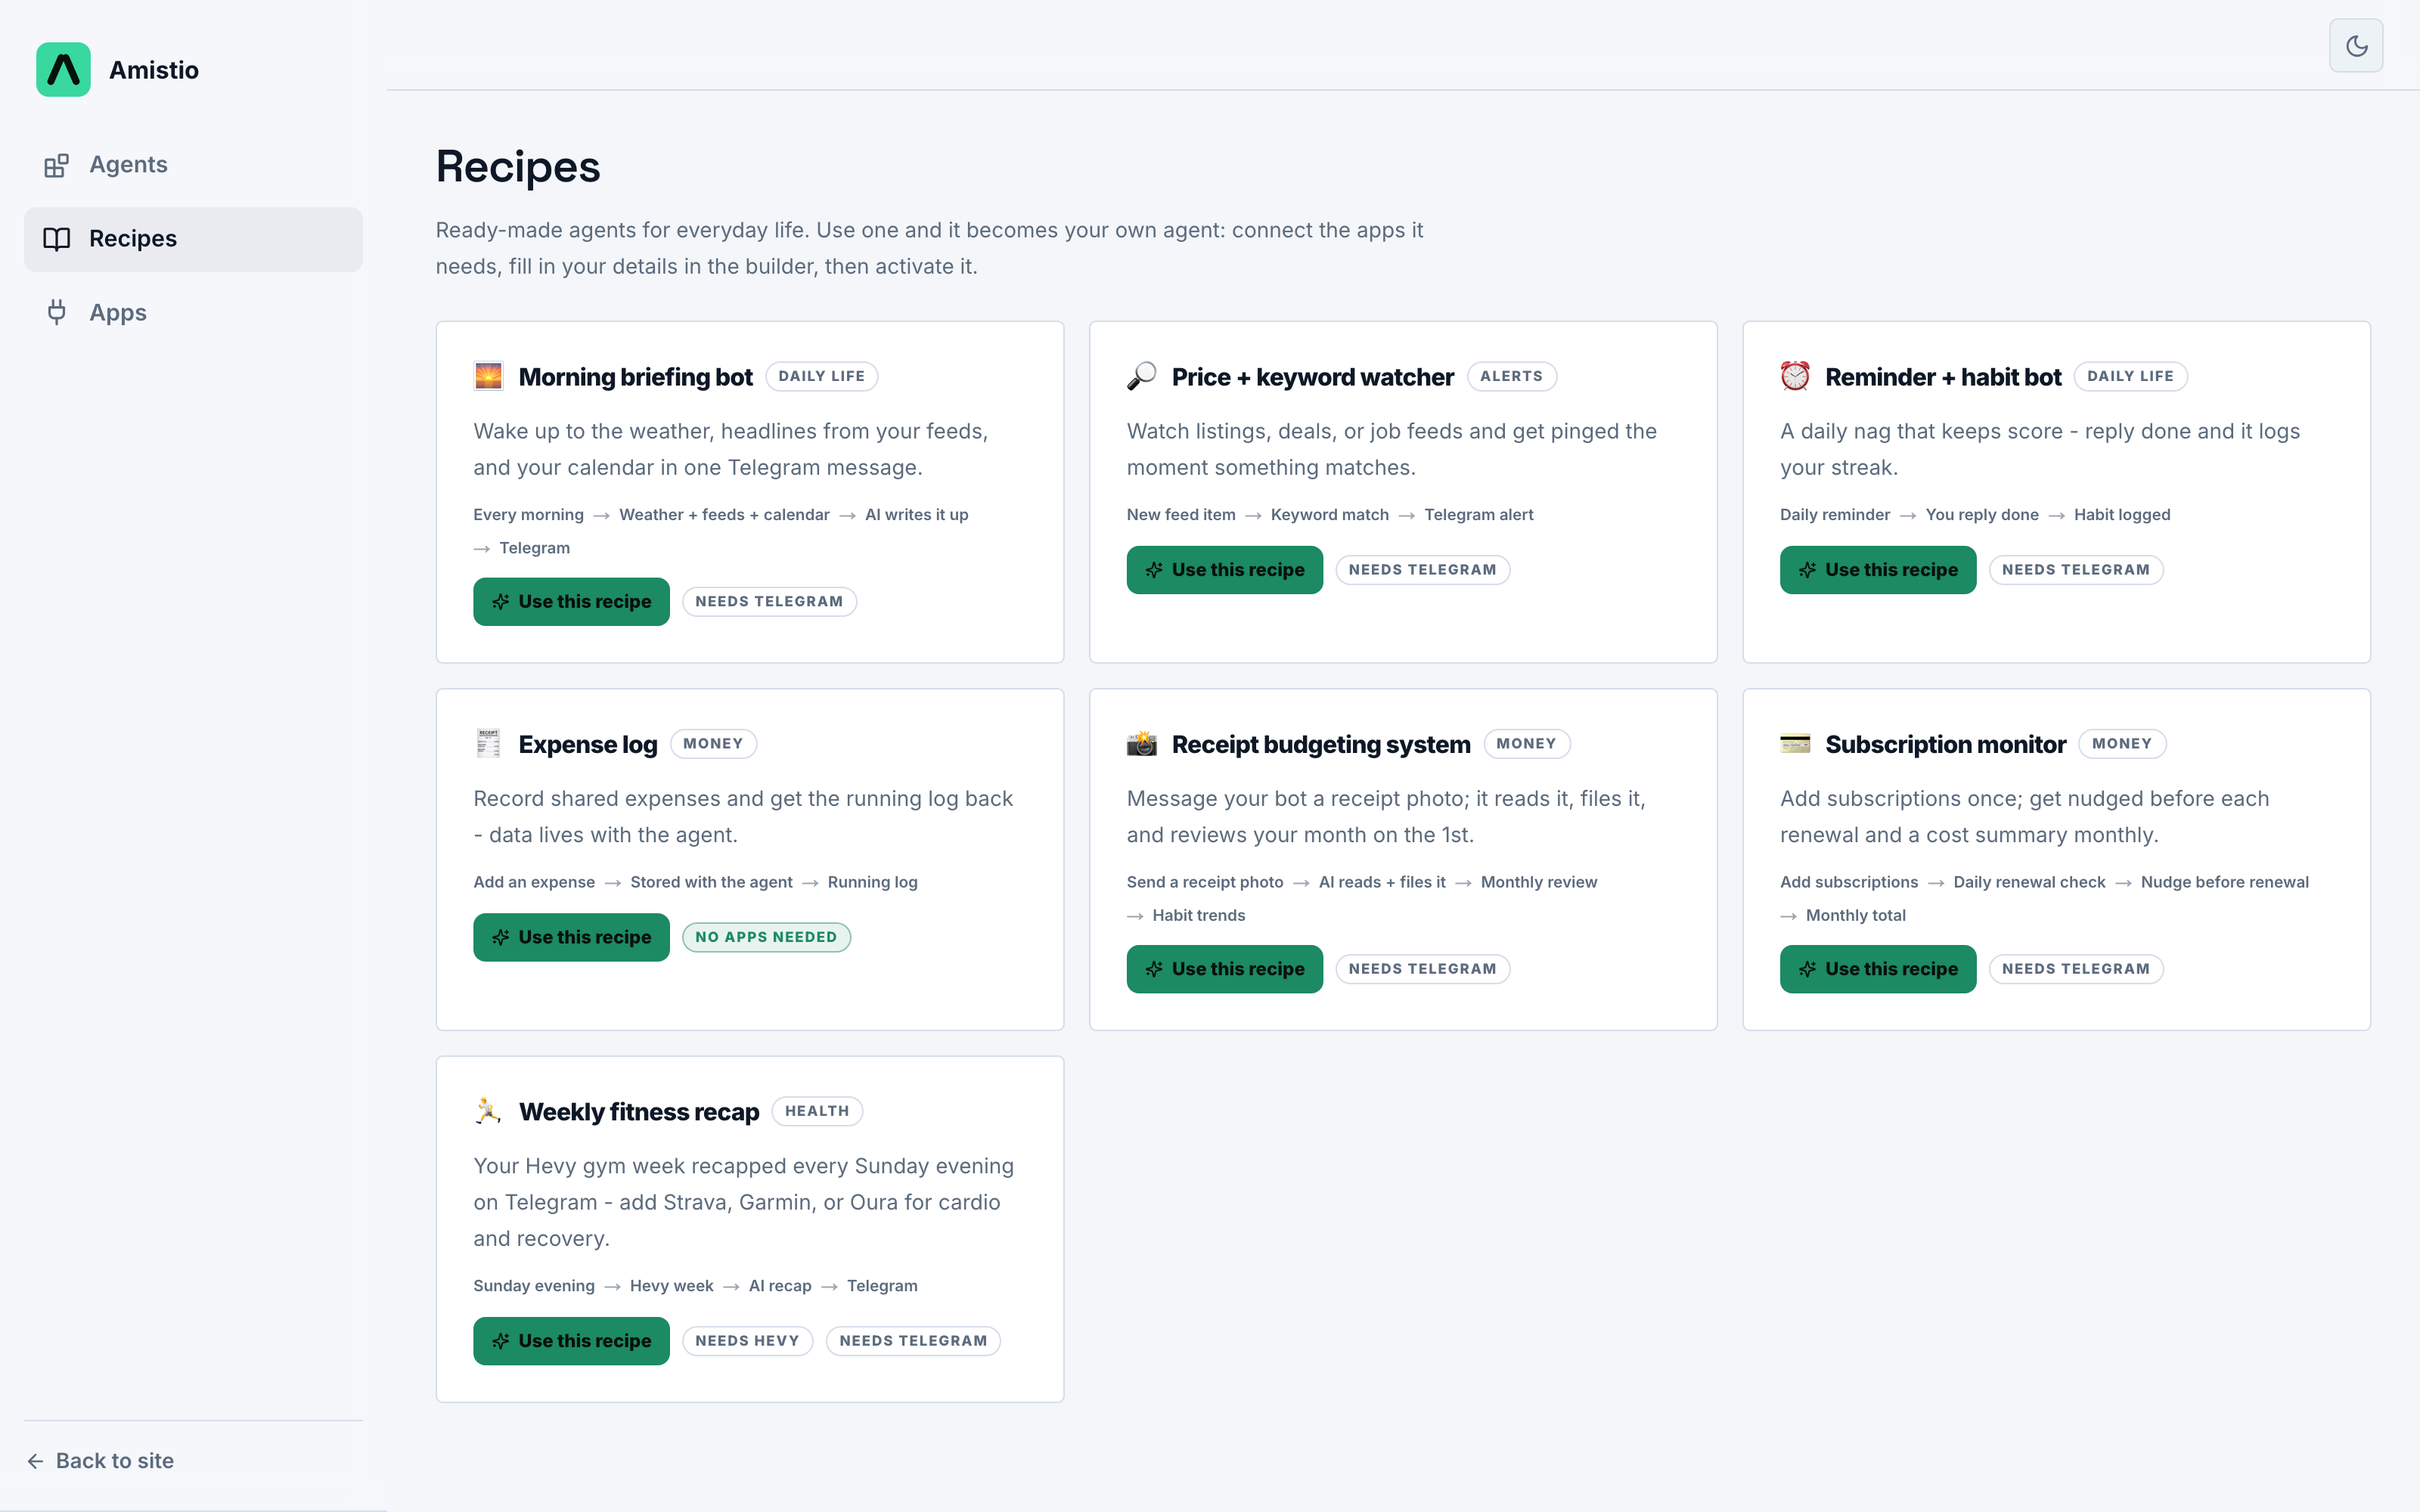Image resolution: width=2420 pixels, height=1512 pixels.
Task: Click the alarm clock icon on Reminder + habit bot
Action: pyautogui.click(x=1795, y=377)
